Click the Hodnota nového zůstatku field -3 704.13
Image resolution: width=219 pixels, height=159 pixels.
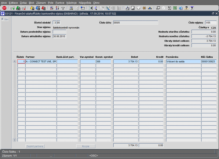(x=204, y=36)
